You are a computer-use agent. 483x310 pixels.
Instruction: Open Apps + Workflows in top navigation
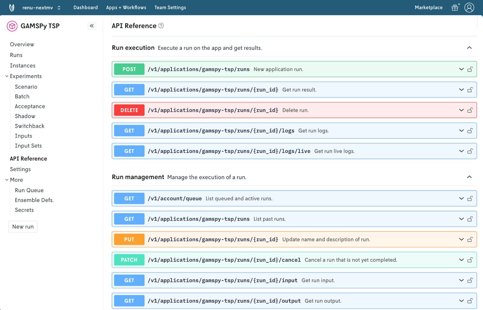[x=126, y=8]
